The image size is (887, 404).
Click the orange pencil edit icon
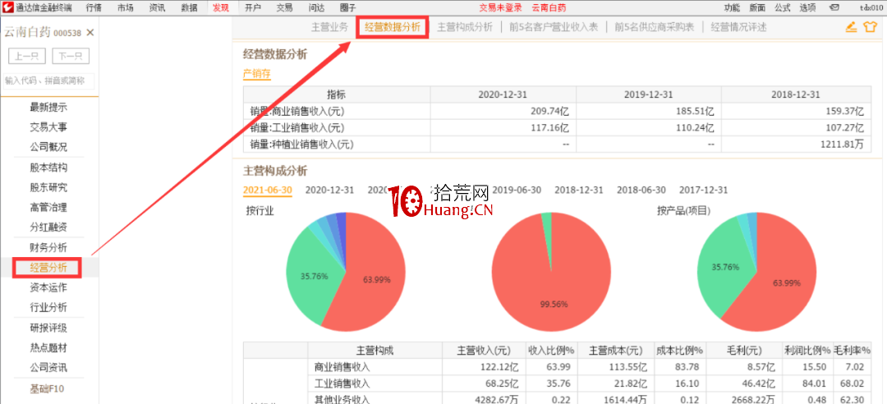point(851,26)
